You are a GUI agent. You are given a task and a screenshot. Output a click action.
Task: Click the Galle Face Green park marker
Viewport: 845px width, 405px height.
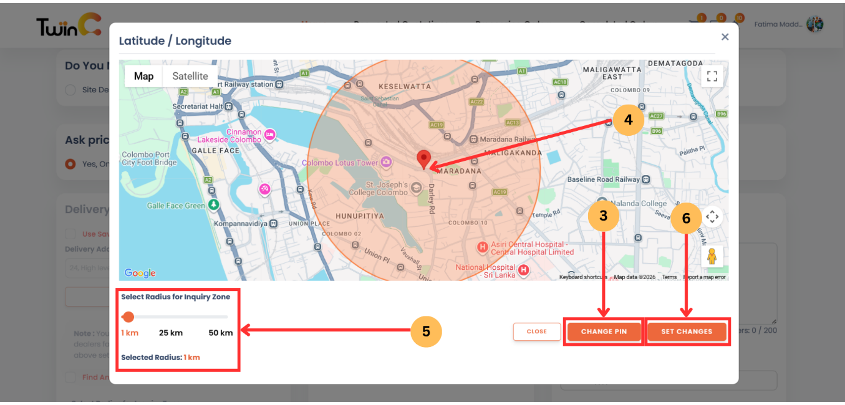tap(213, 204)
